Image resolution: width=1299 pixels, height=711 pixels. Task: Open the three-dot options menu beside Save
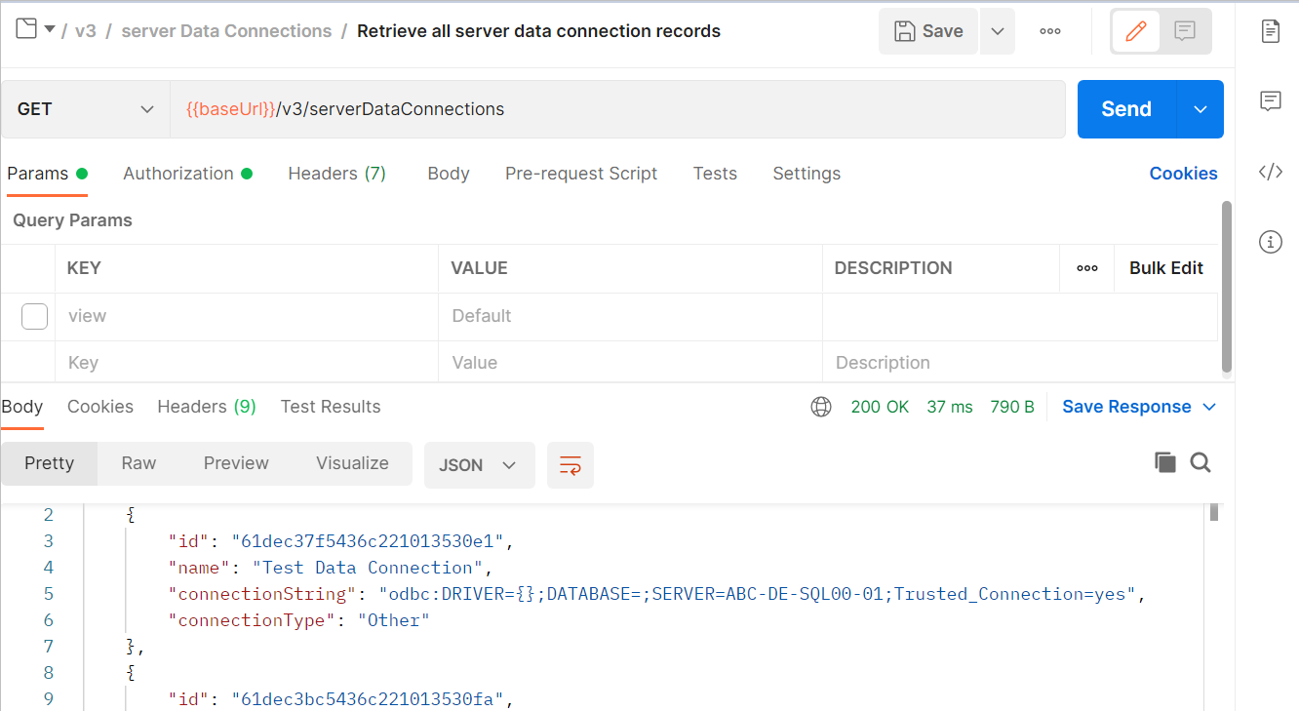pyautogui.click(x=1049, y=30)
